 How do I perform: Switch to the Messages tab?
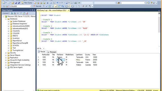pyautogui.click(x=52, y=52)
